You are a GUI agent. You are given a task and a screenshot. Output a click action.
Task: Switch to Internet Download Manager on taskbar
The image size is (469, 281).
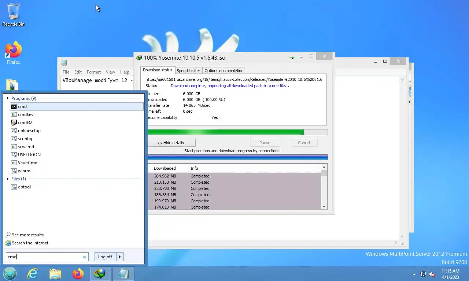coord(100,274)
